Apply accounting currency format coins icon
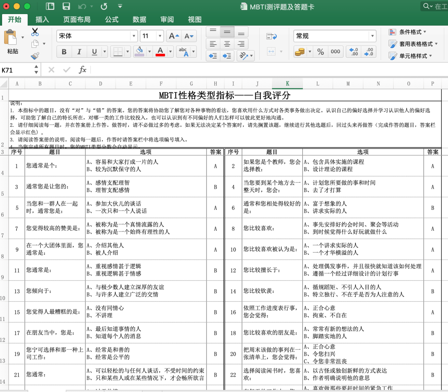Viewport: 448px width, 392px height. 300,52
